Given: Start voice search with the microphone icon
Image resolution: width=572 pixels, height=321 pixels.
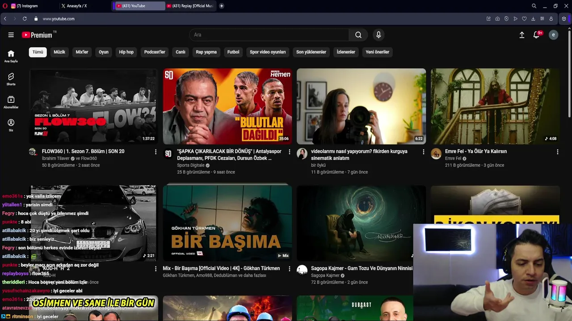Looking at the screenshot, I should [x=379, y=35].
